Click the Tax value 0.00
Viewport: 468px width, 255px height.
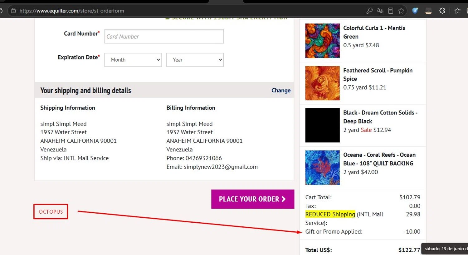pos(415,206)
